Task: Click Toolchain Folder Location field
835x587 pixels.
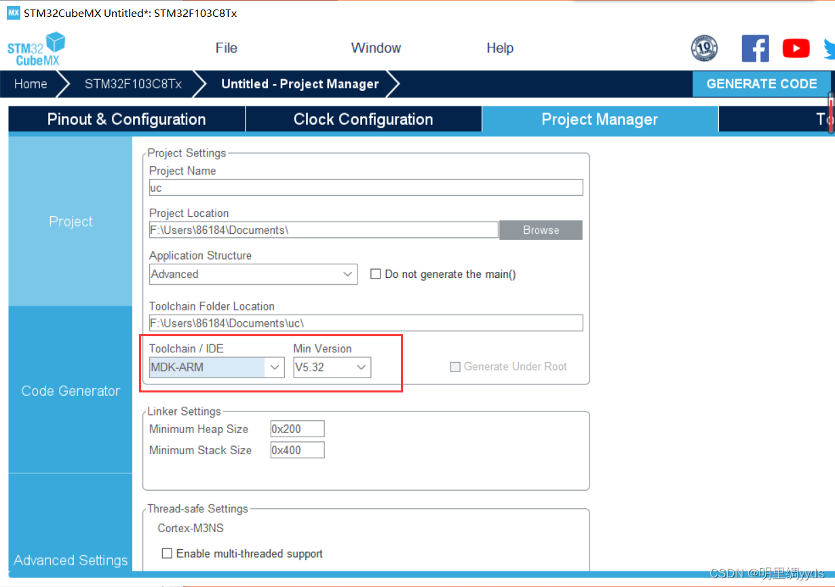Action: (366, 323)
